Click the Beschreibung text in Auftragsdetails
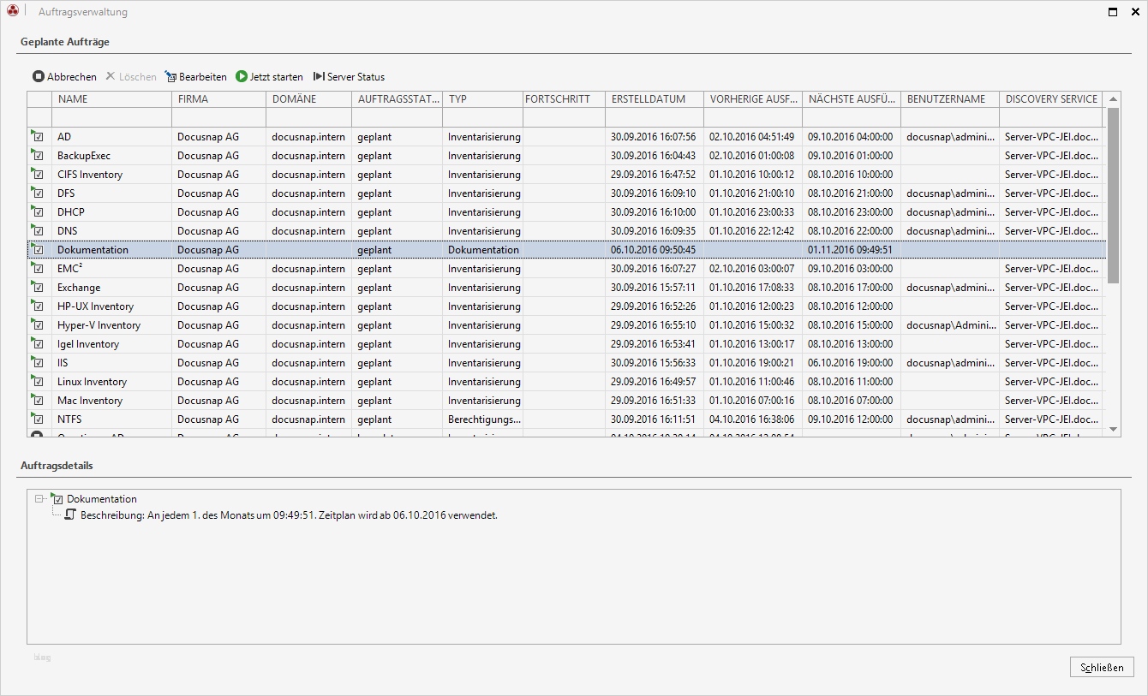 [x=289, y=515]
